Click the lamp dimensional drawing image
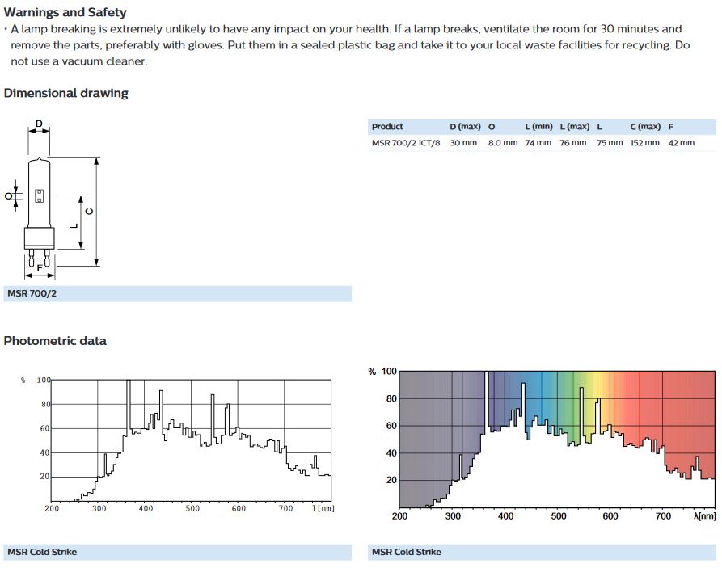Image resolution: width=722 pixels, height=568 pixels. 53,200
